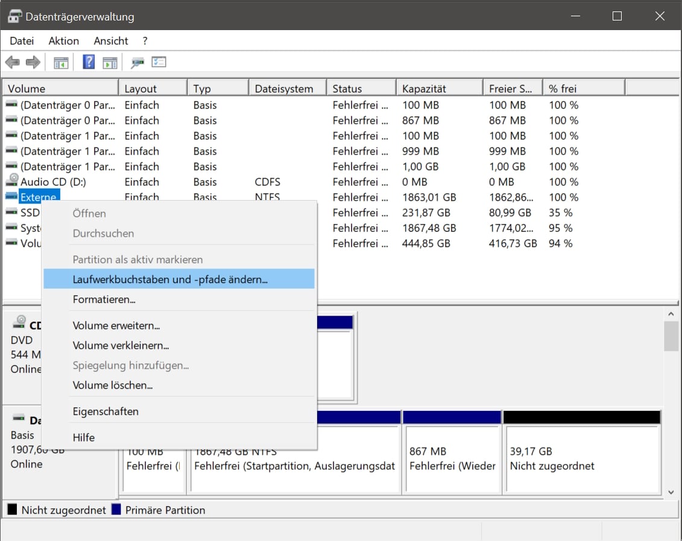Screen dimensions: 682x541
Task: Click the lower pane scrollbar thumb
Action: click(671, 336)
